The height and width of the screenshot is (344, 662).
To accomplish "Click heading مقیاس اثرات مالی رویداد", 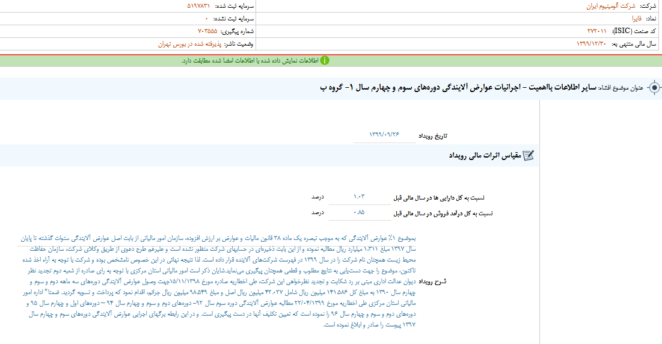I will (x=485, y=156).
